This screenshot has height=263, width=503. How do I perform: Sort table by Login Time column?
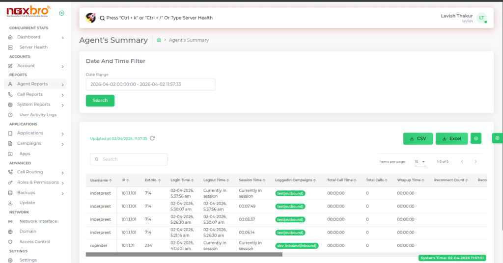(181, 180)
